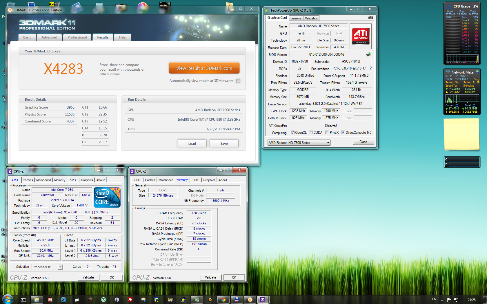The width and height of the screenshot is (487, 304).
Task: Switch to the Validation tab in GPU-Z
Action: pyautogui.click(x=312, y=18)
